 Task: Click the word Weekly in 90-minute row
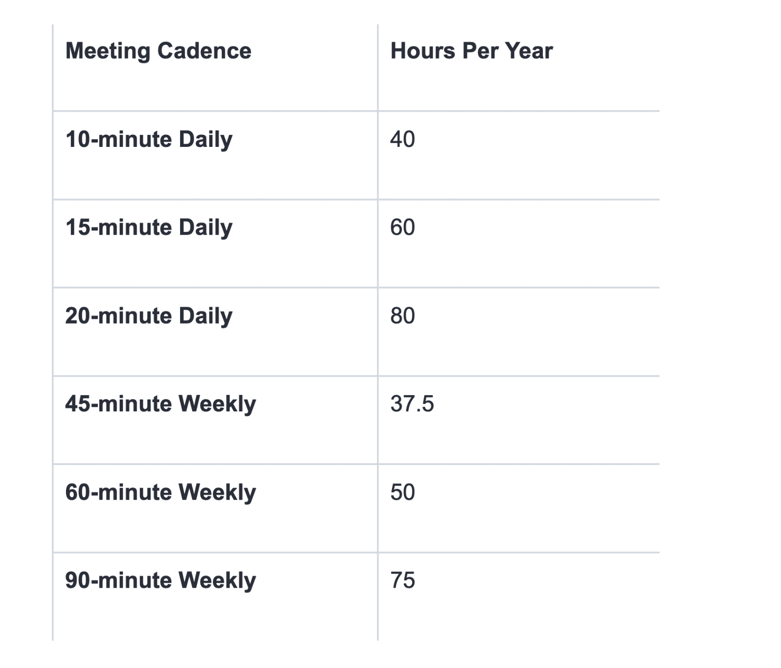pos(217,581)
